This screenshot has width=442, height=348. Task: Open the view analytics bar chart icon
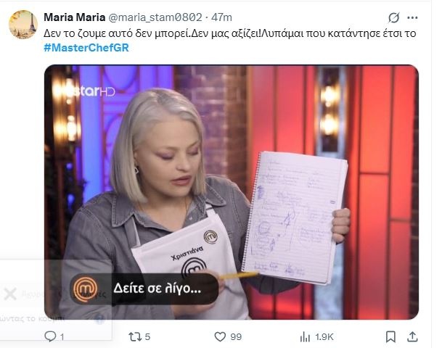305,336
